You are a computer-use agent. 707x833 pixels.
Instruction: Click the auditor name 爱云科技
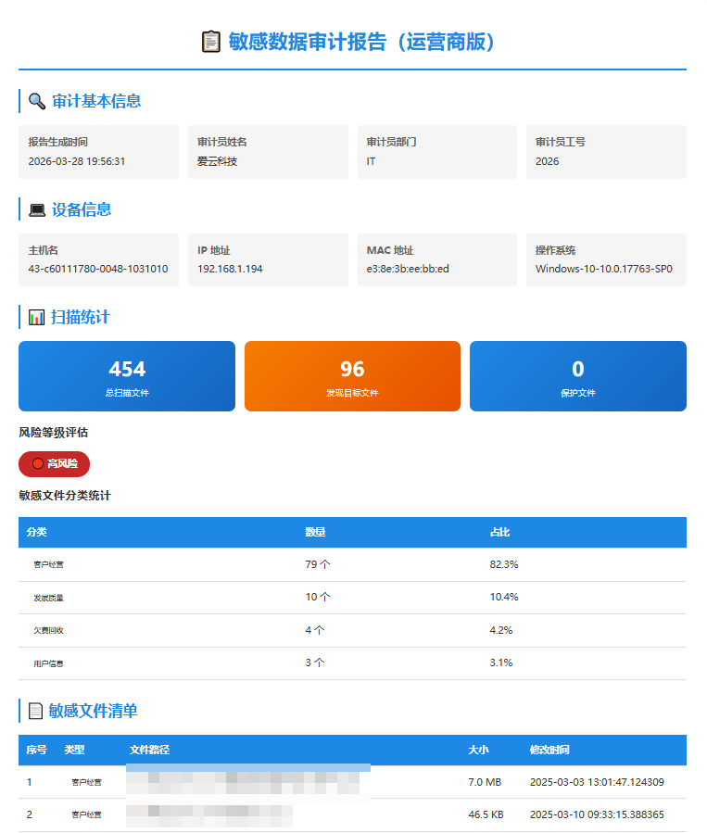point(217,161)
